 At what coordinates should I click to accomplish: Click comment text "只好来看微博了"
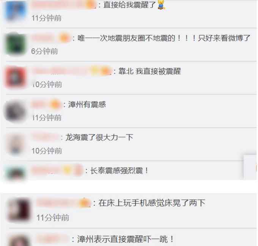[x=224, y=38]
